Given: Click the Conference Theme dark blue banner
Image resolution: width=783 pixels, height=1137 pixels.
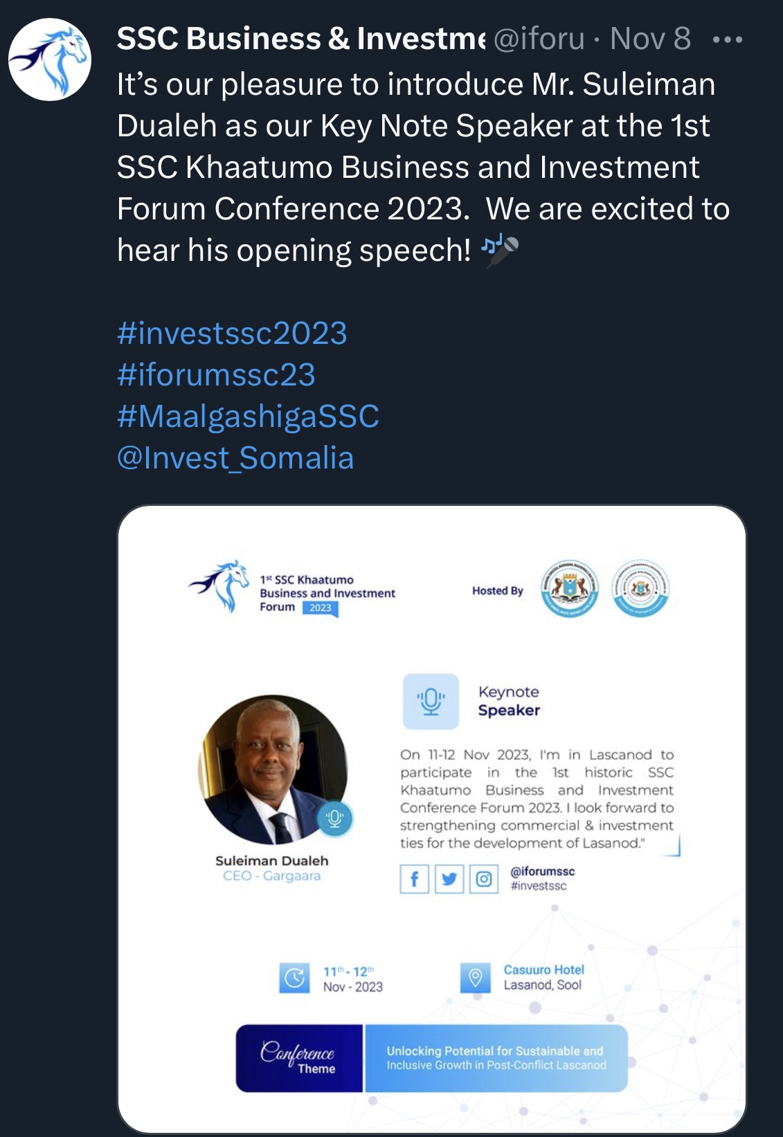Looking at the screenshot, I should [x=299, y=1058].
